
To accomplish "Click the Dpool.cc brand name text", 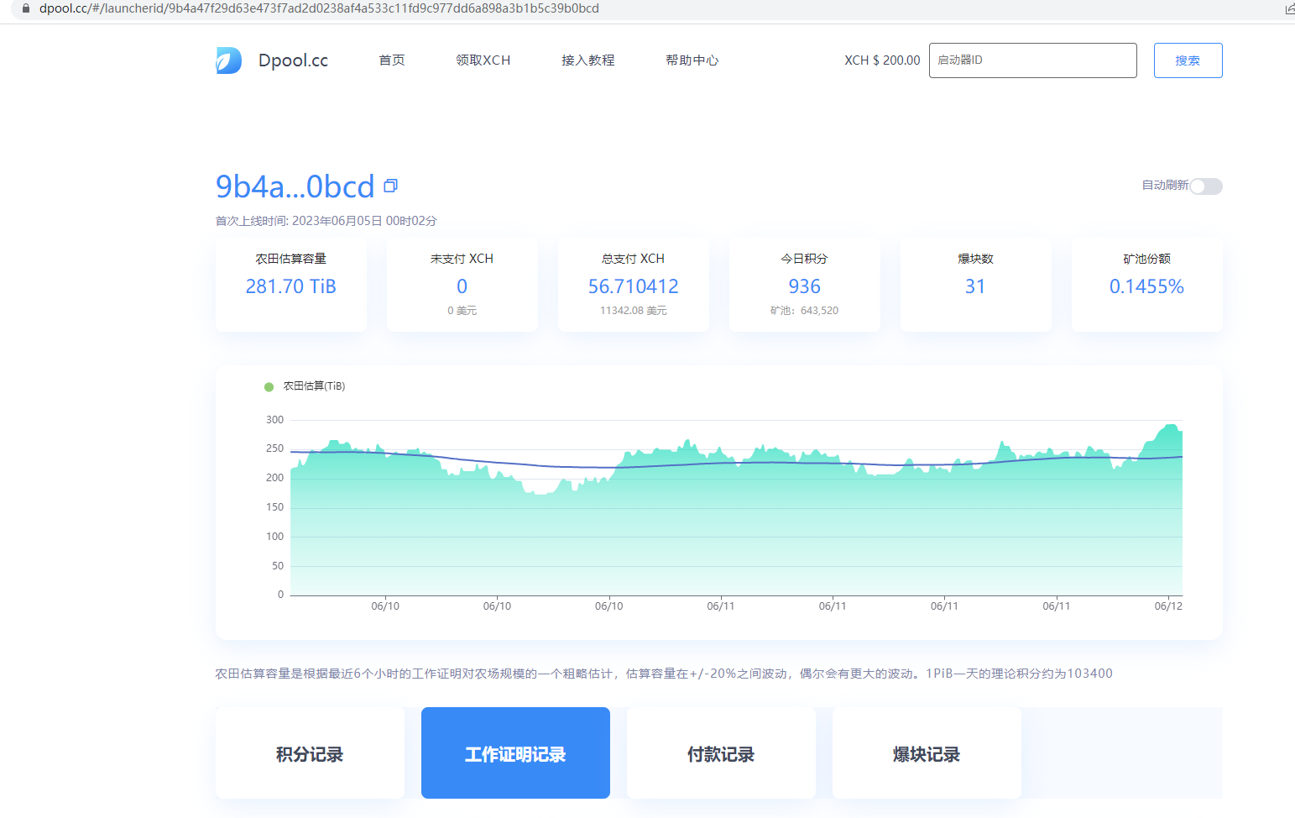I will tap(293, 60).
